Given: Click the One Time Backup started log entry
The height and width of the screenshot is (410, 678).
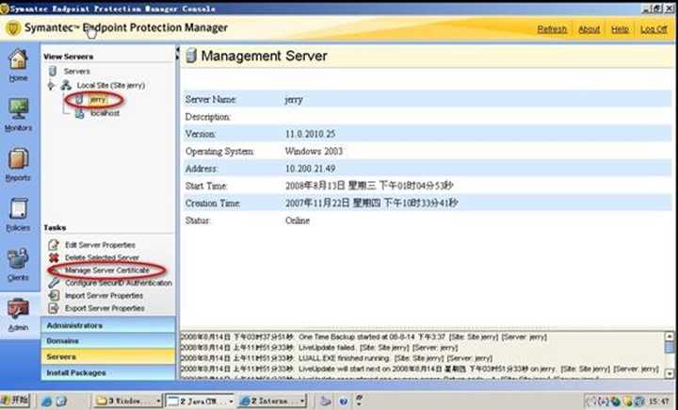Looking at the screenshot, I should 363,336.
